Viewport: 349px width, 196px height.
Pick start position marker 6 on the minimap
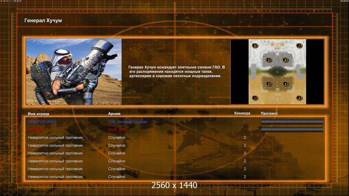[x=285, y=60]
